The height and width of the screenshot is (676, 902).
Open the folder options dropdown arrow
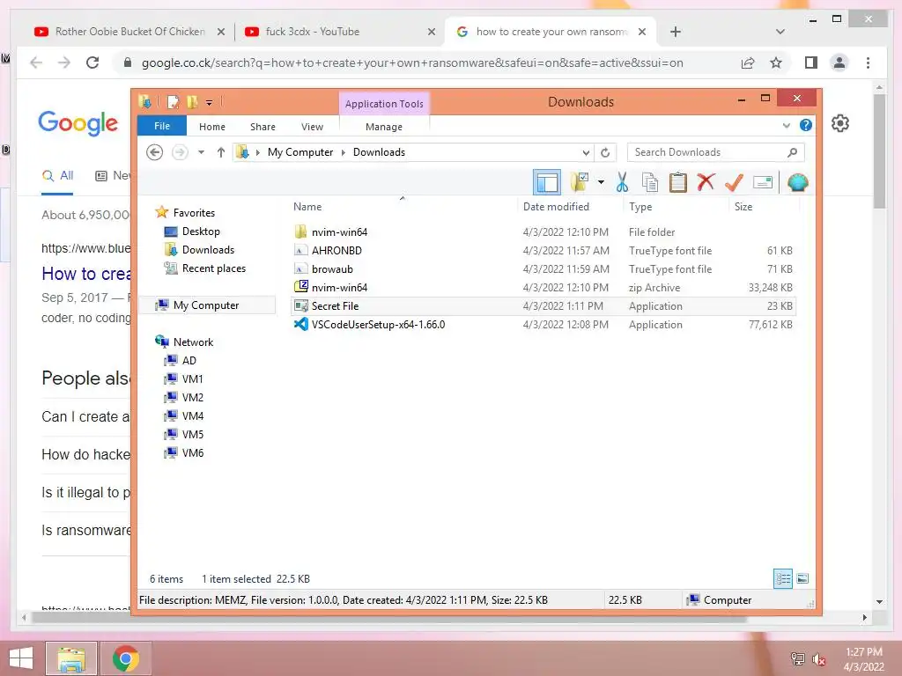click(601, 182)
